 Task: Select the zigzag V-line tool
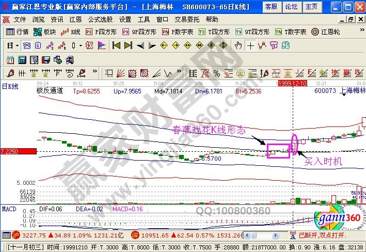[168, 73]
